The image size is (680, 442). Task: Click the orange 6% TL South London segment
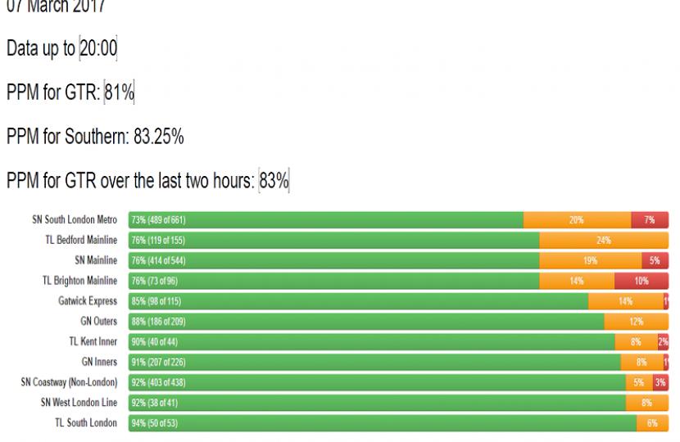coord(652,423)
